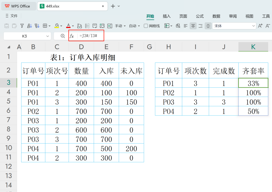This screenshot has height=192, width=272.
Task: Switch to the 公式 tab
Action: [x=200, y=16]
